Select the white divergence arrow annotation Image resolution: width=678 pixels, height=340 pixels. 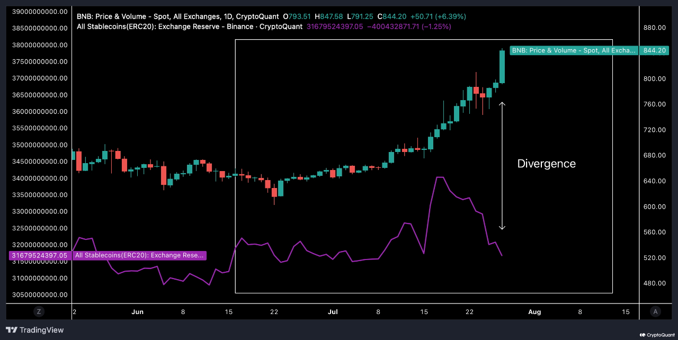click(x=502, y=165)
